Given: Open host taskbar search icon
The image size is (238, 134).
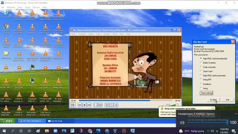Looking at the screenshot, I should pyautogui.click(x=13, y=131).
